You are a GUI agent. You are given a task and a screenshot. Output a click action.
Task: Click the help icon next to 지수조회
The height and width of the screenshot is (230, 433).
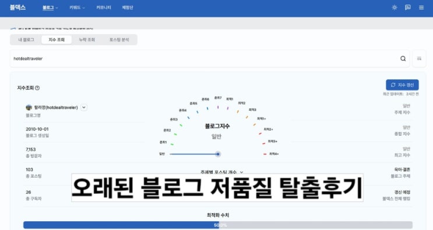point(37,88)
